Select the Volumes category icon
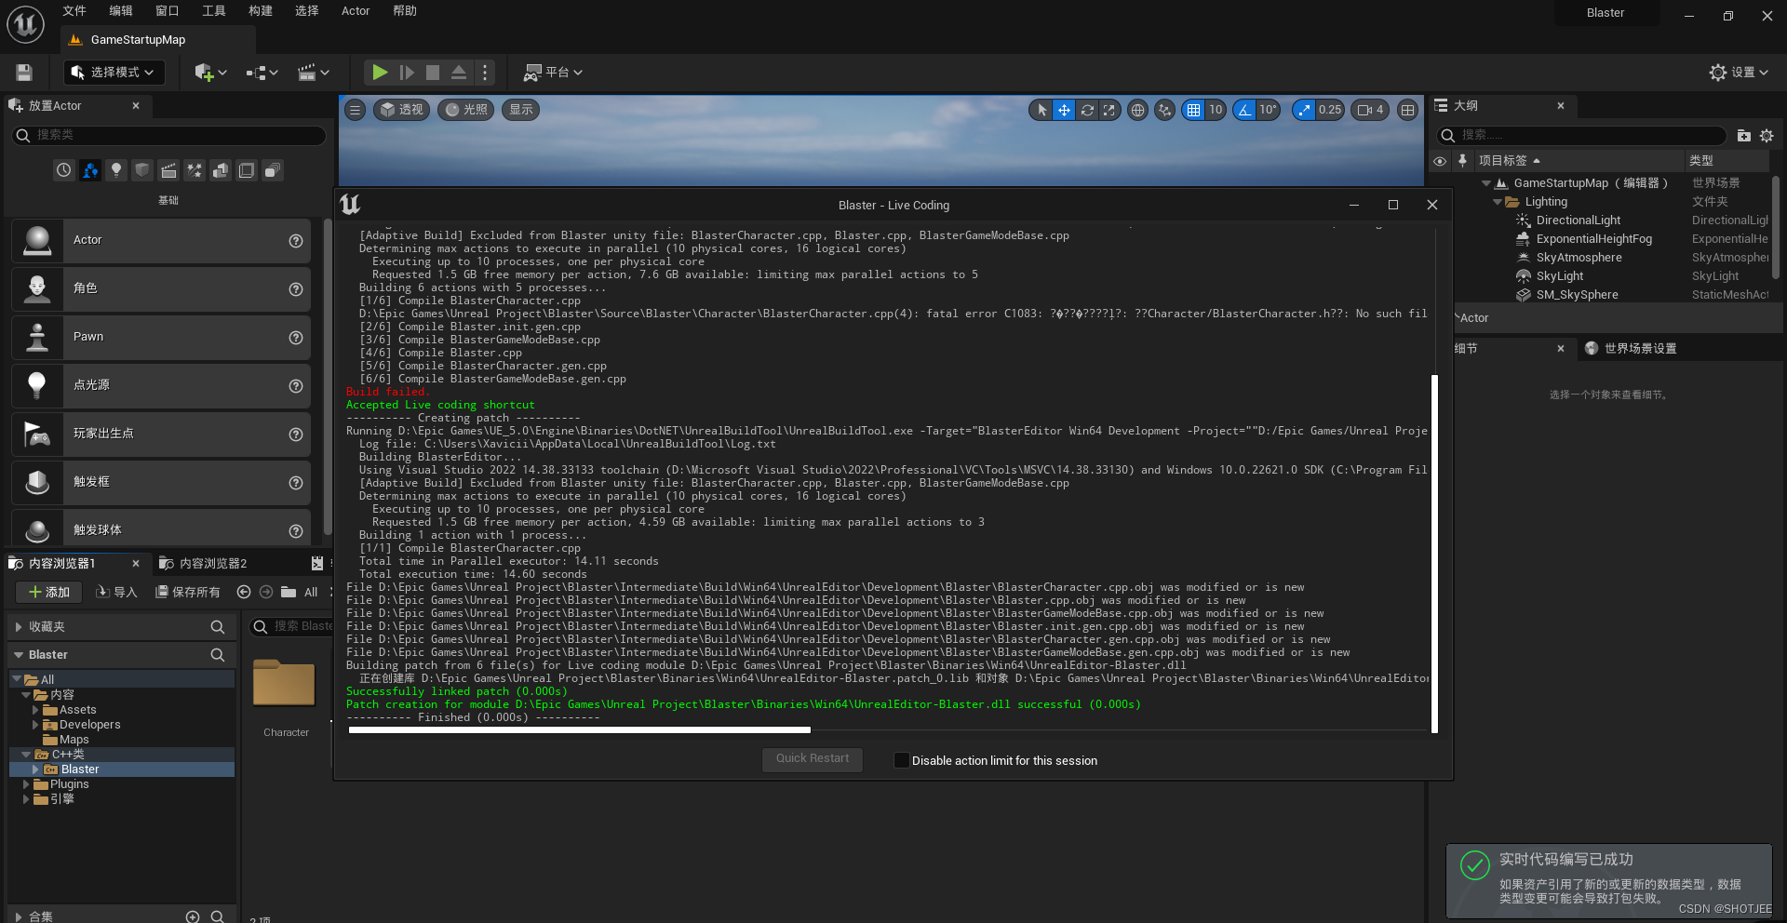This screenshot has height=923, width=1787. point(246,170)
